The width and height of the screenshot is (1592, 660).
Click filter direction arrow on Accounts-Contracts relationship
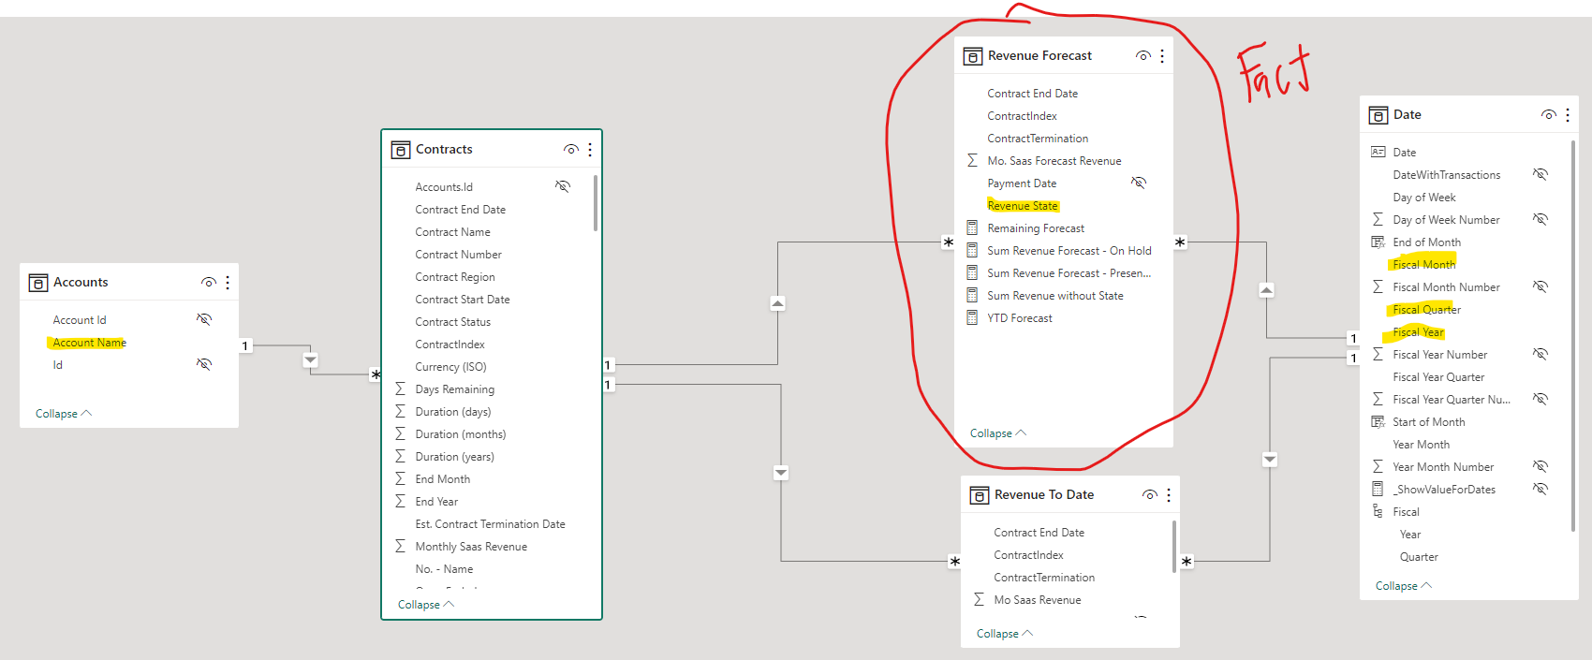tap(311, 359)
